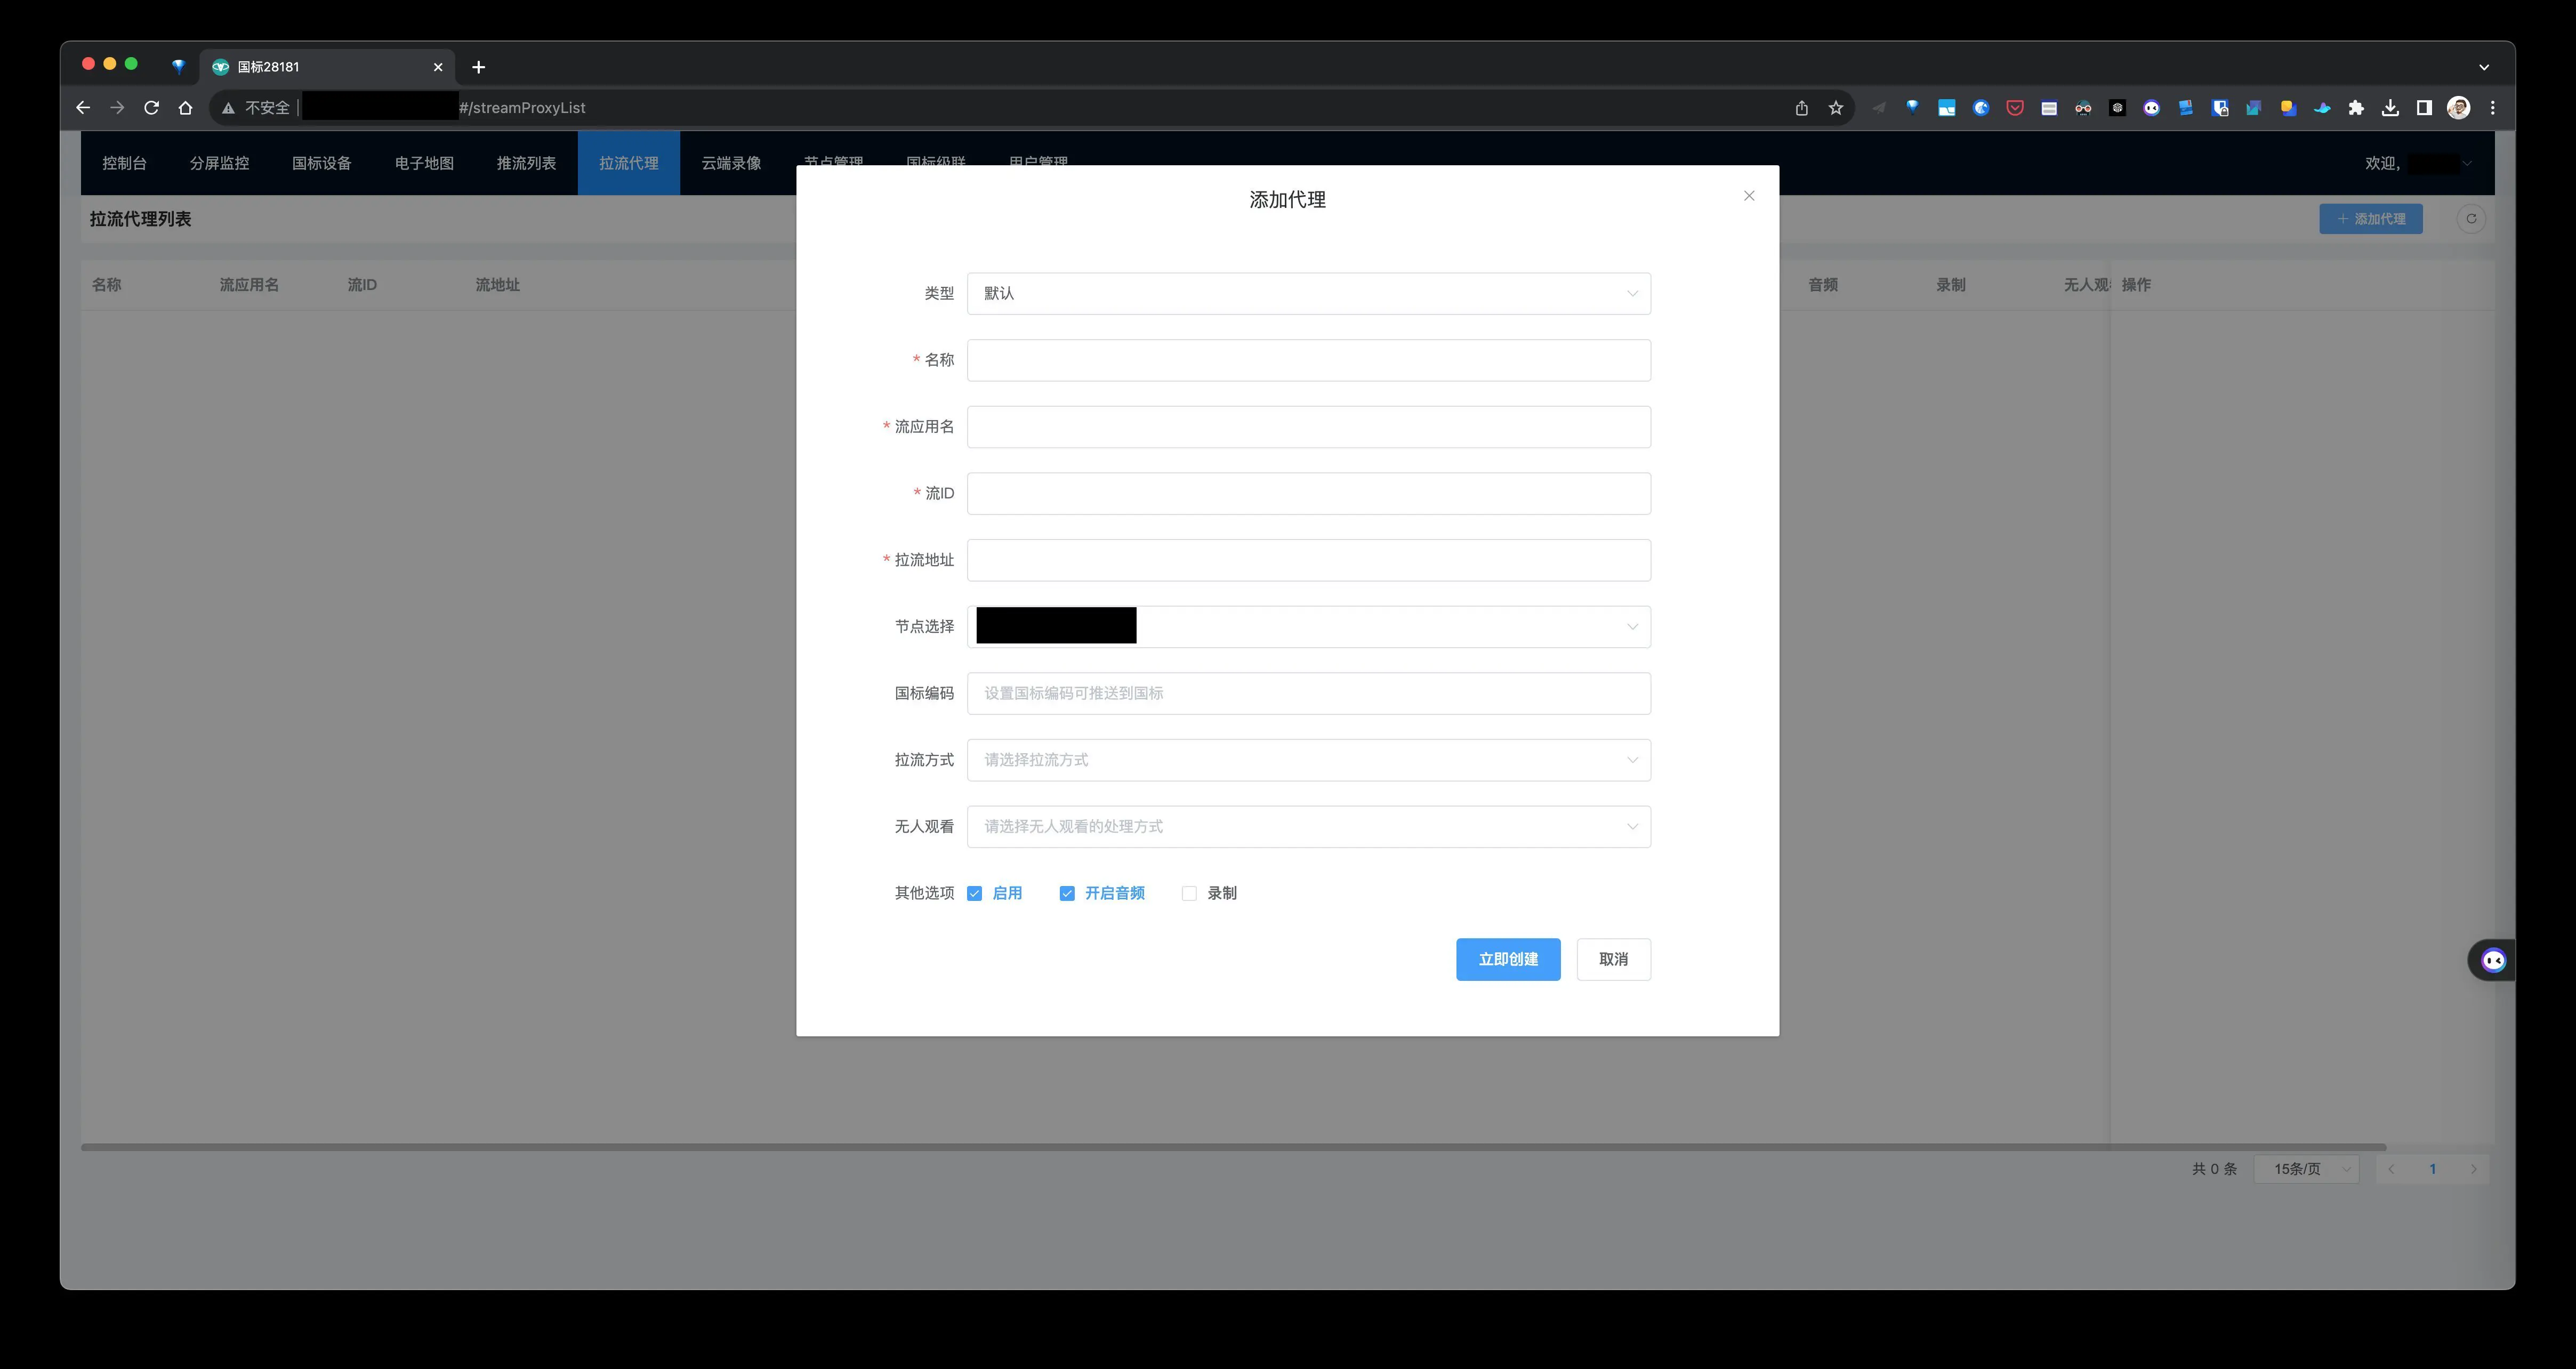Bookmark page with the star icon
Image resolution: width=2576 pixels, height=1369 pixels.
(1836, 108)
